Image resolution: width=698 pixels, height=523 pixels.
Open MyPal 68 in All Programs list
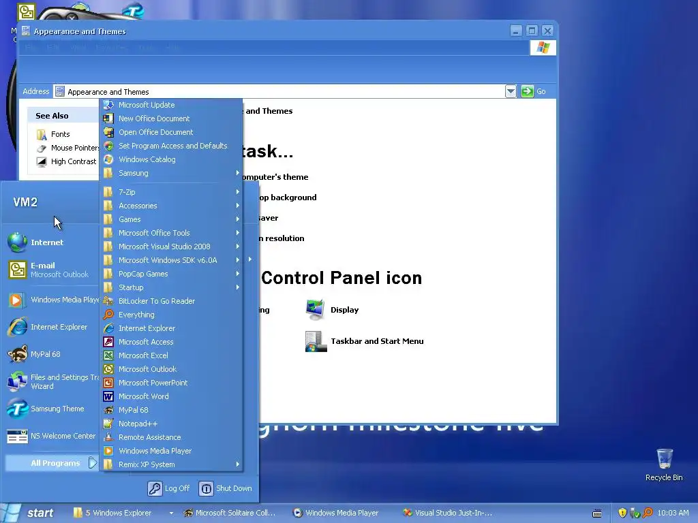[x=171, y=410]
